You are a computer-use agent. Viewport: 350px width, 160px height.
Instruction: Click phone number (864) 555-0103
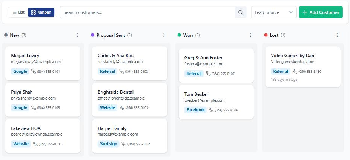(137, 108)
